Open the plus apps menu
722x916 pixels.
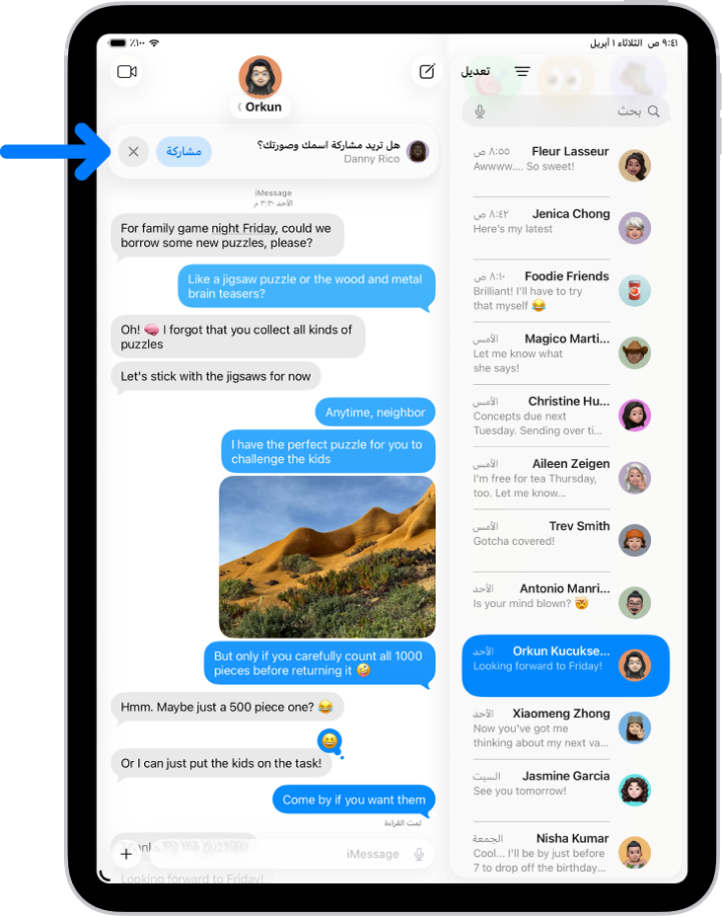(126, 854)
